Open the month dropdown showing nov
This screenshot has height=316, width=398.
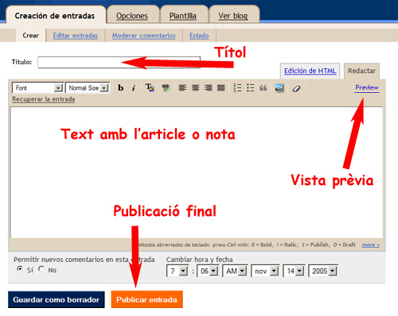point(265,271)
